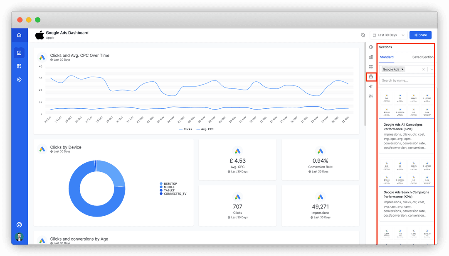Open the add widgets grid icon in sidebar
The height and width of the screenshot is (256, 449).
coord(19,66)
